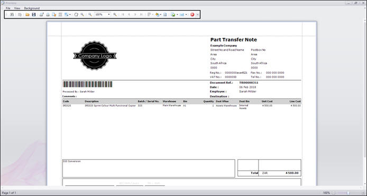Click the status bar zoom in plus button

[363, 193]
